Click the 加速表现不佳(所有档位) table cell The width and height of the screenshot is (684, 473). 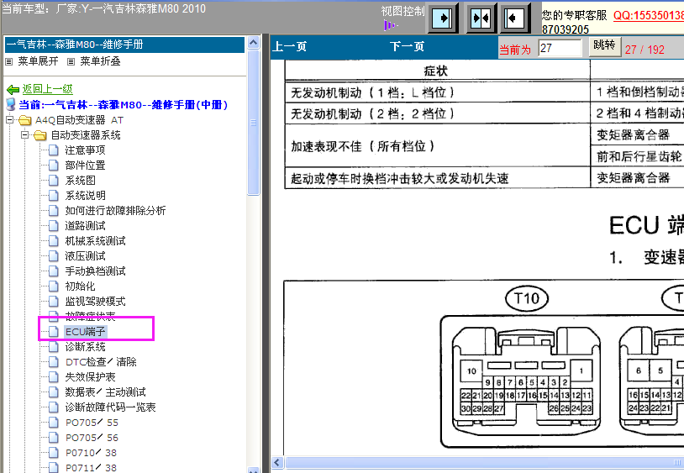tap(438, 145)
